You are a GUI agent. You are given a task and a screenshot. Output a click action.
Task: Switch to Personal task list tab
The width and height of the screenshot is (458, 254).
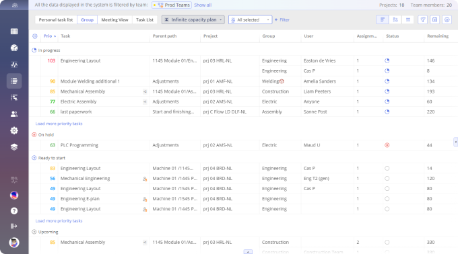[56, 19]
